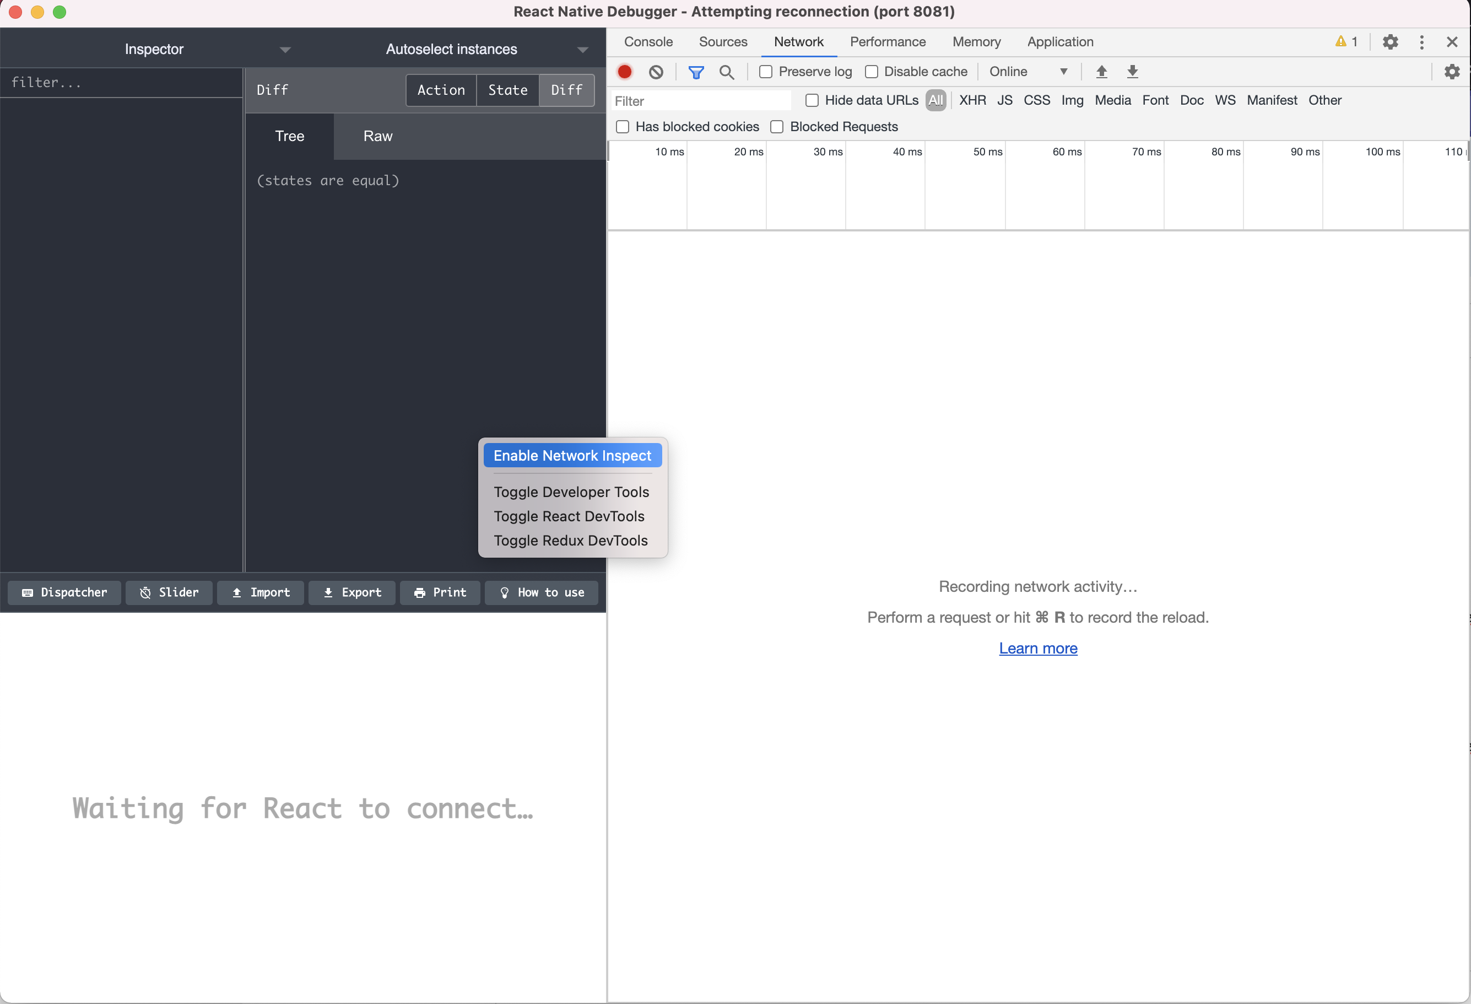The height and width of the screenshot is (1004, 1471).
Task: Check Hide data URLs
Action: [x=812, y=100]
